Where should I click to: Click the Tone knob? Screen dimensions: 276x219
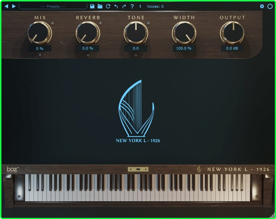(136, 32)
